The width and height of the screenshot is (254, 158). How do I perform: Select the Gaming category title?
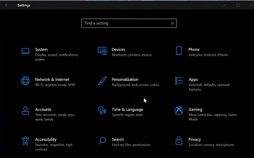[195, 109]
